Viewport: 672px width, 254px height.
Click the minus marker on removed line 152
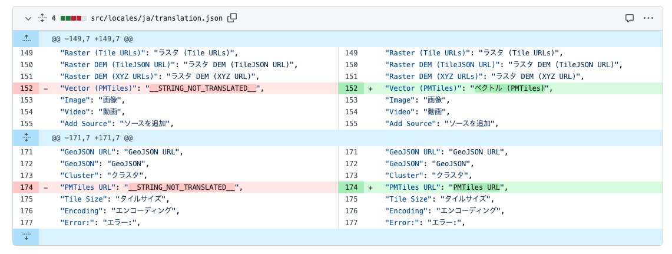(47, 88)
